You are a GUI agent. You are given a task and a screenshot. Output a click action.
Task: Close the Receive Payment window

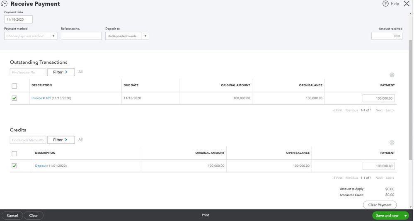point(407,4)
